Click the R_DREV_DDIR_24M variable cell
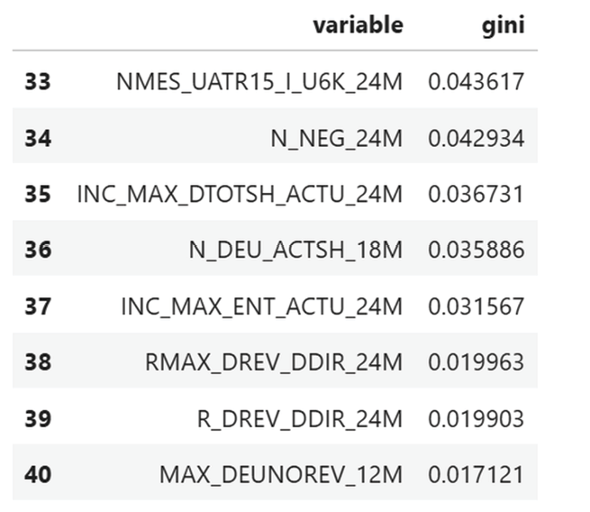Image resolution: width=590 pixels, height=512 pixels. point(300,418)
